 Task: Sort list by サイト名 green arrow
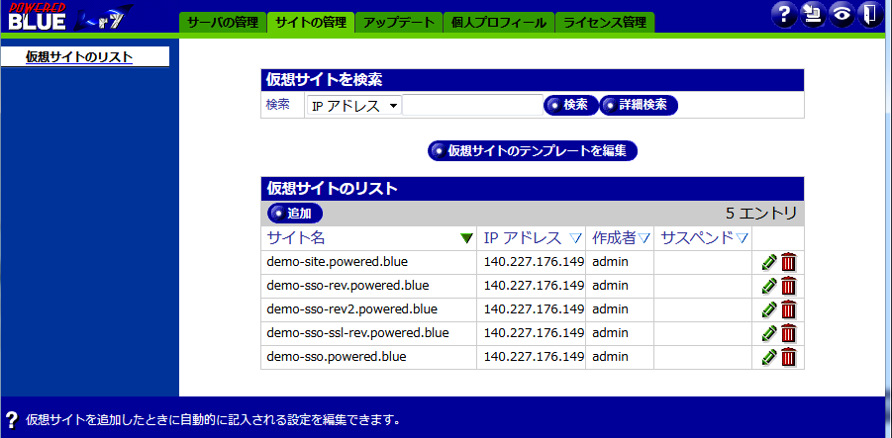pos(467,238)
